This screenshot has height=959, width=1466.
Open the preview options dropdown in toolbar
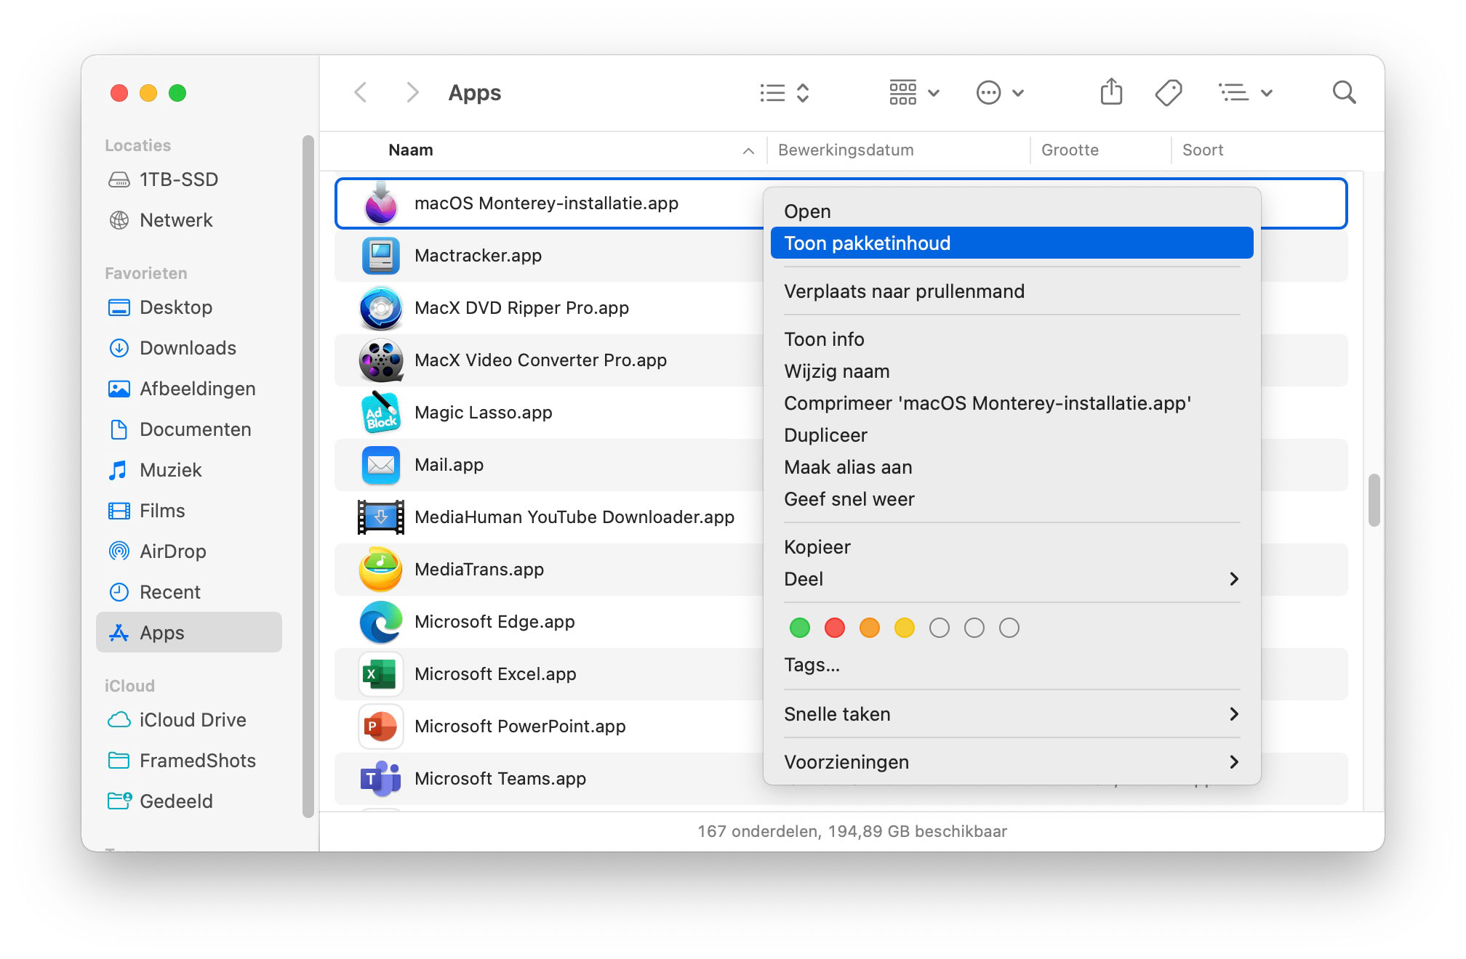pyautogui.click(x=1245, y=93)
